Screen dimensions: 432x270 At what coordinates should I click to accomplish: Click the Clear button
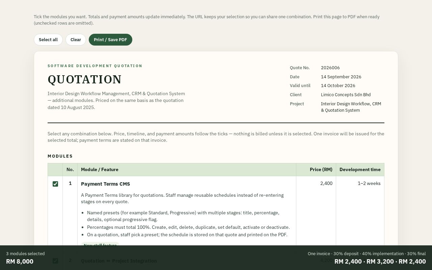[76, 39]
